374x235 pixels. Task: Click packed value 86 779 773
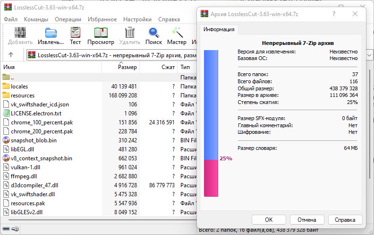[x=162, y=185]
